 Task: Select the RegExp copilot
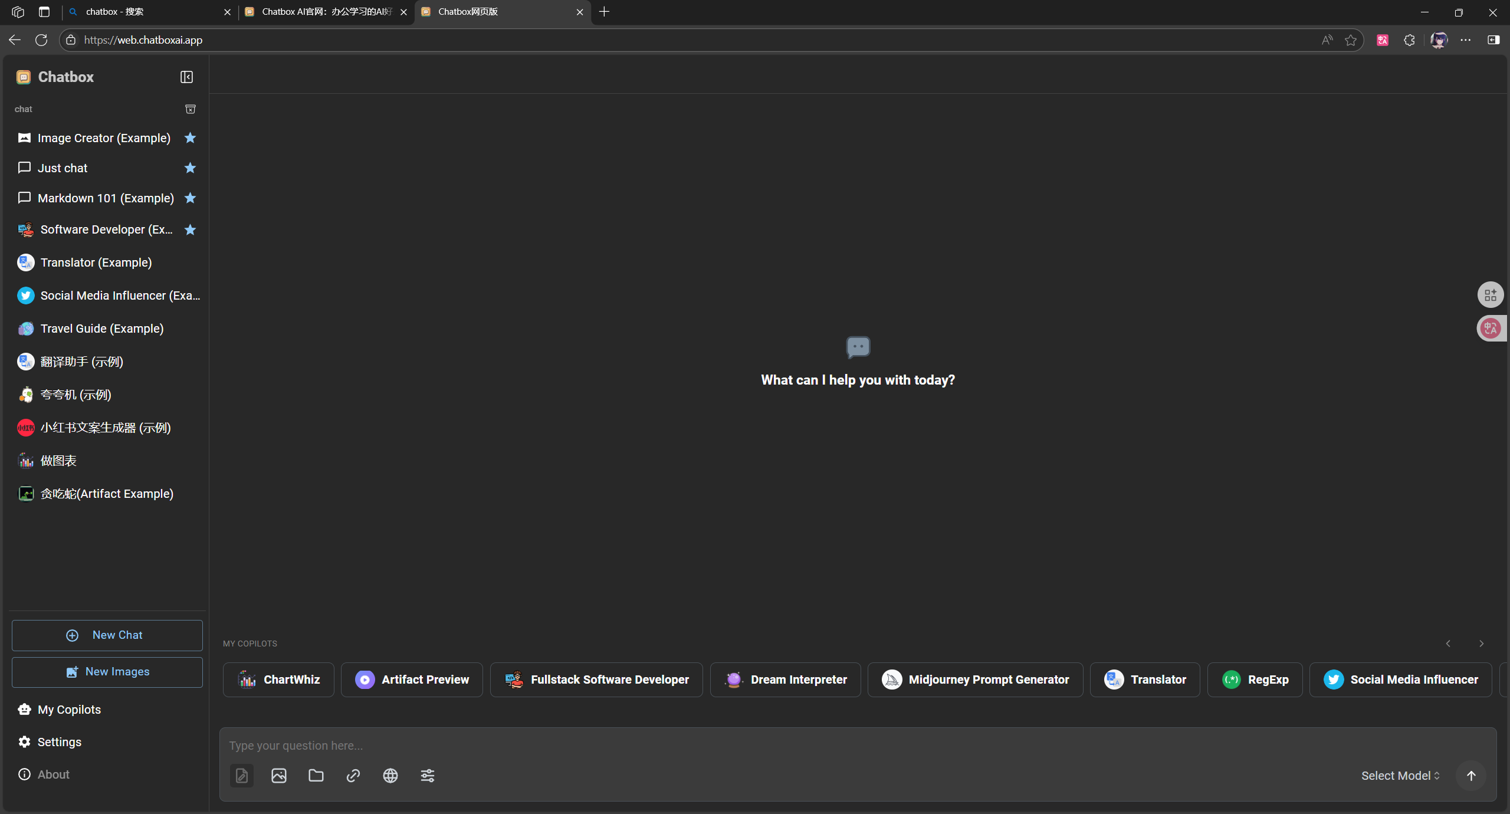point(1255,680)
